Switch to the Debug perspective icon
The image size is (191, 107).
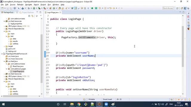click(x=188, y=8)
